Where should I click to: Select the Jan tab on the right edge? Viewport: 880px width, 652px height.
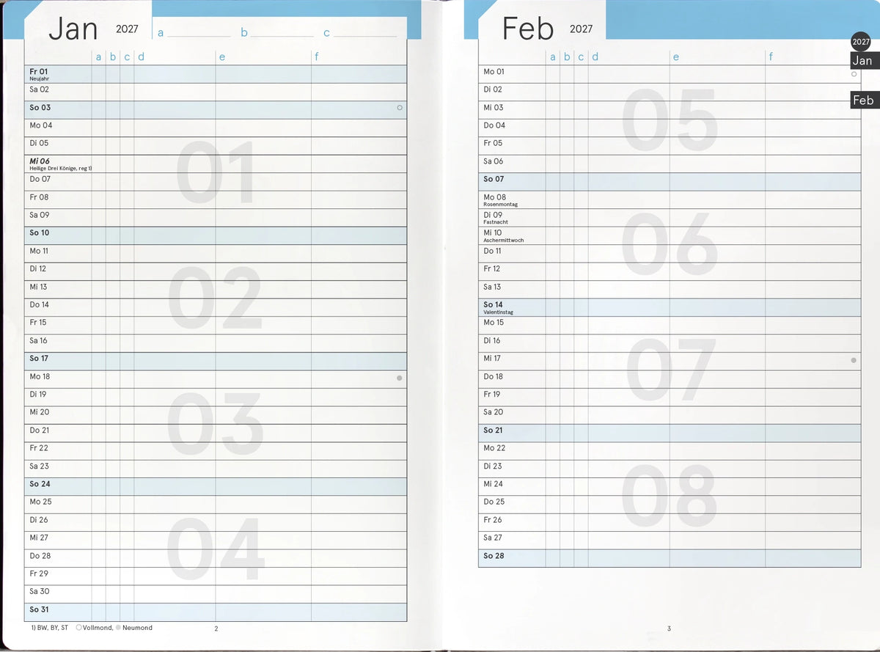[865, 61]
